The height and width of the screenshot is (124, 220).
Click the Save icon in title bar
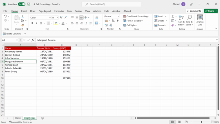(x=29, y=4)
